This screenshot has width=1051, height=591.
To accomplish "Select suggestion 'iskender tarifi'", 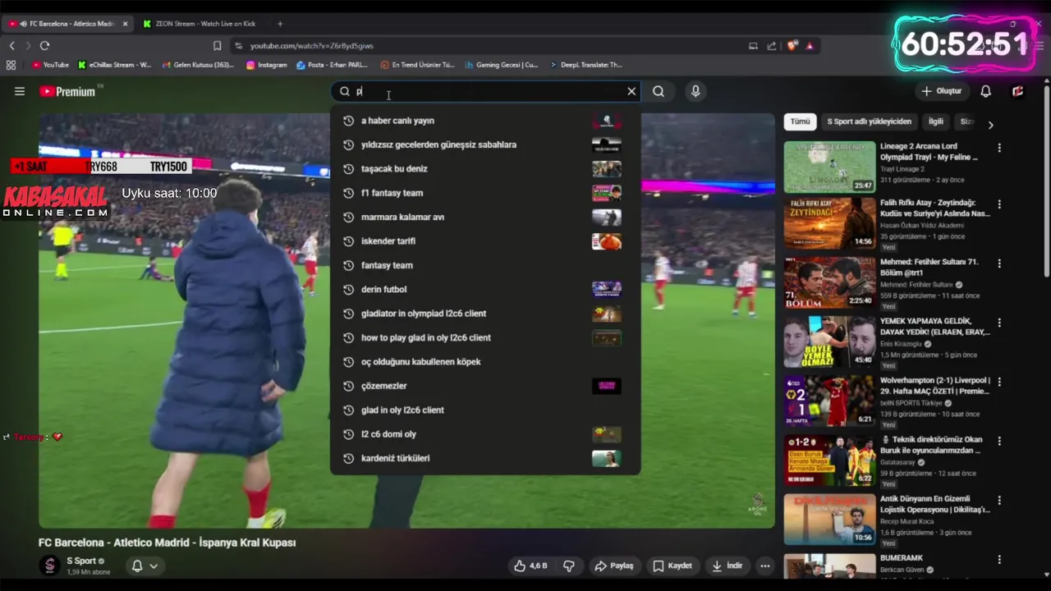I will coord(484,241).
